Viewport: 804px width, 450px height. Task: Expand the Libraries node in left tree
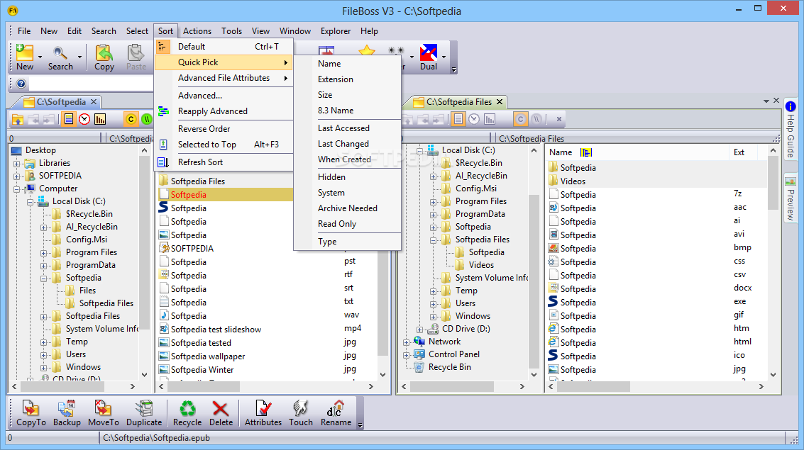click(x=16, y=164)
